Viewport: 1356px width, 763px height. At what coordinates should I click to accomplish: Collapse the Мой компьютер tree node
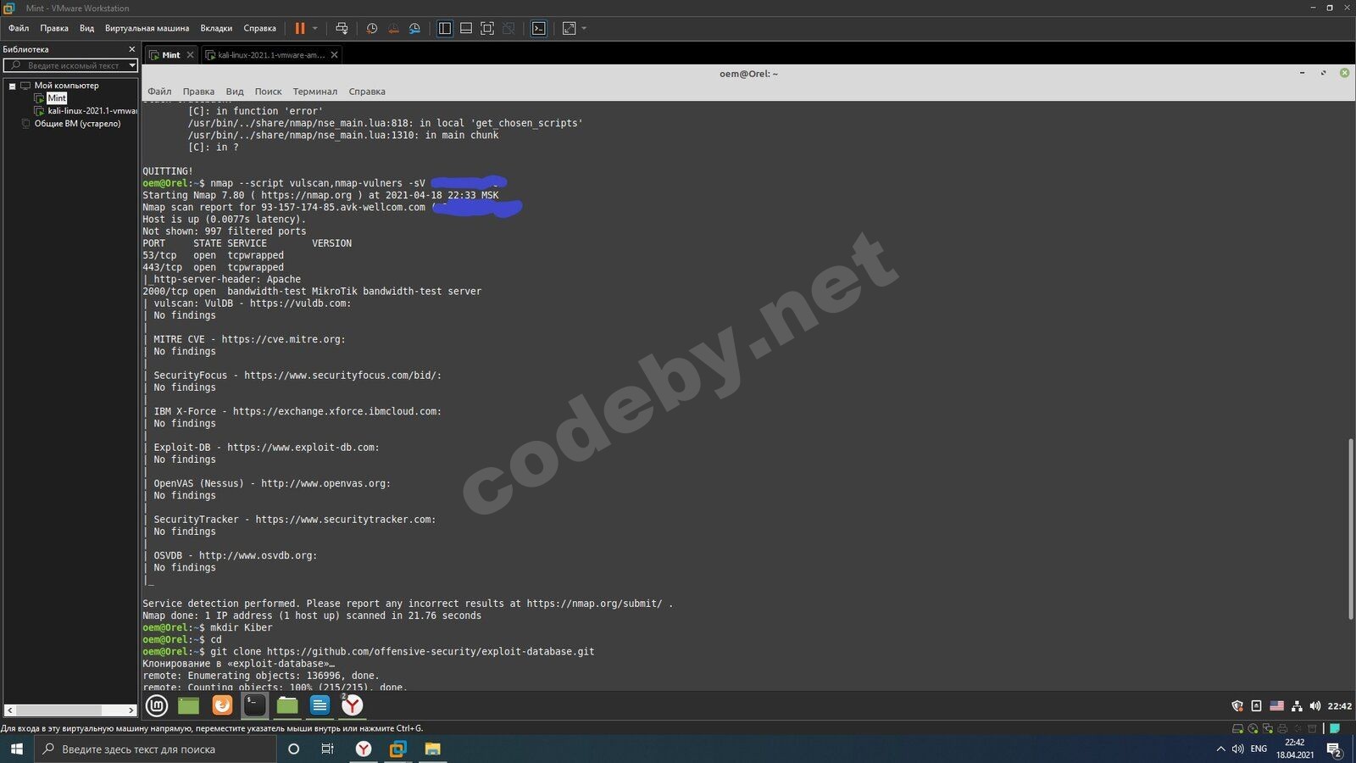(x=13, y=86)
